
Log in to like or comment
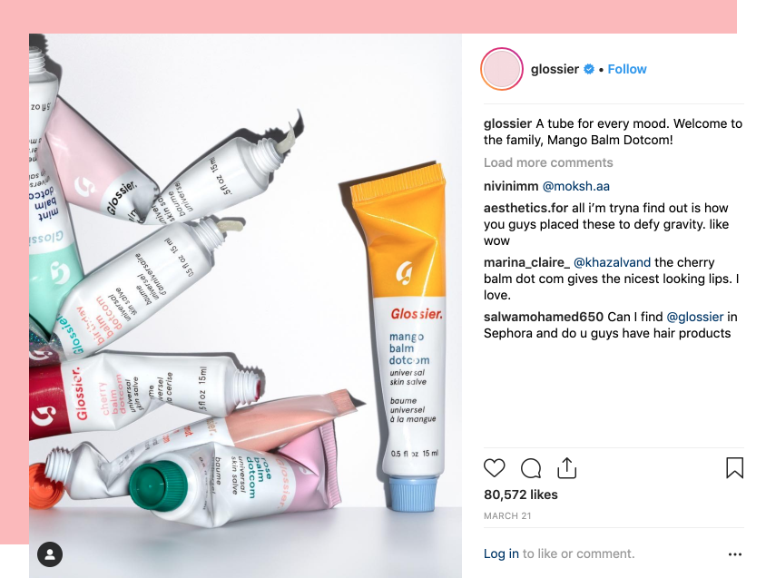(501, 554)
